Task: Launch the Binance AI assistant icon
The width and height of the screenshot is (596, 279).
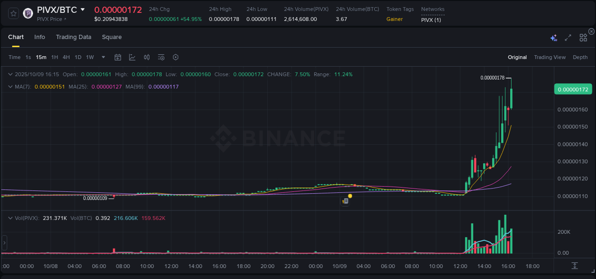Action: pyautogui.click(x=554, y=38)
